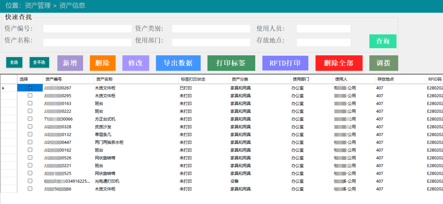
Task: Click the orange 删除 button
Action: pos(103,63)
